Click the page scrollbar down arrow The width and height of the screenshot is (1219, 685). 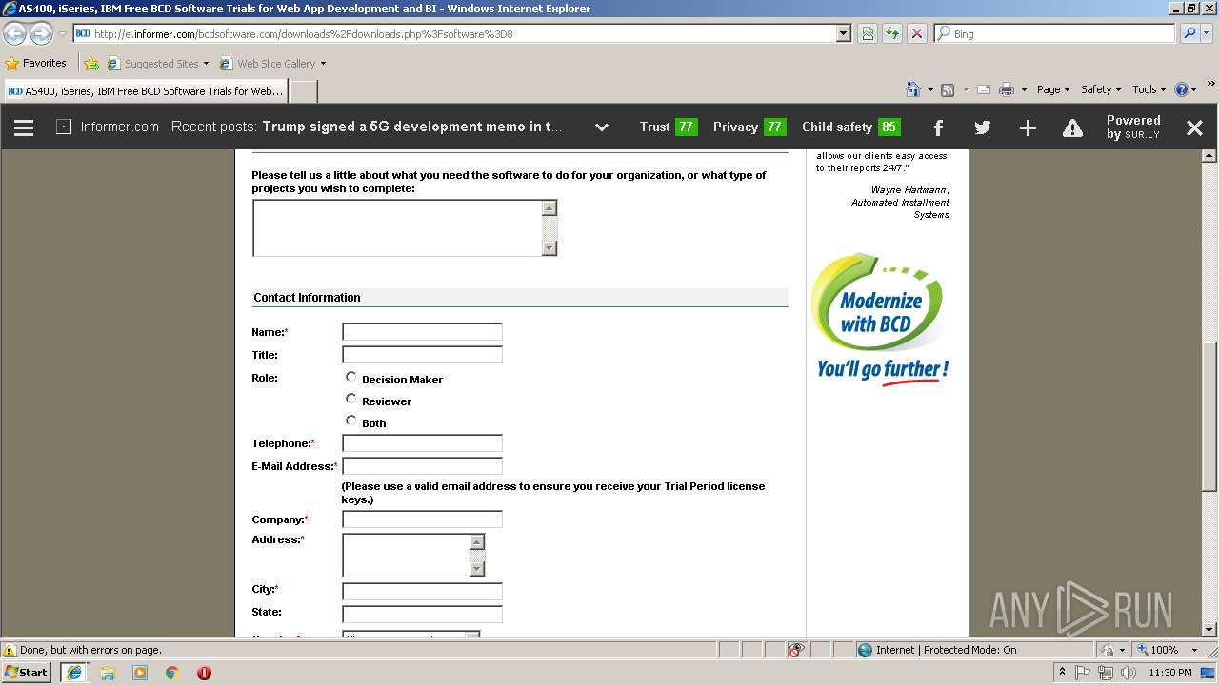pos(1209,629)
